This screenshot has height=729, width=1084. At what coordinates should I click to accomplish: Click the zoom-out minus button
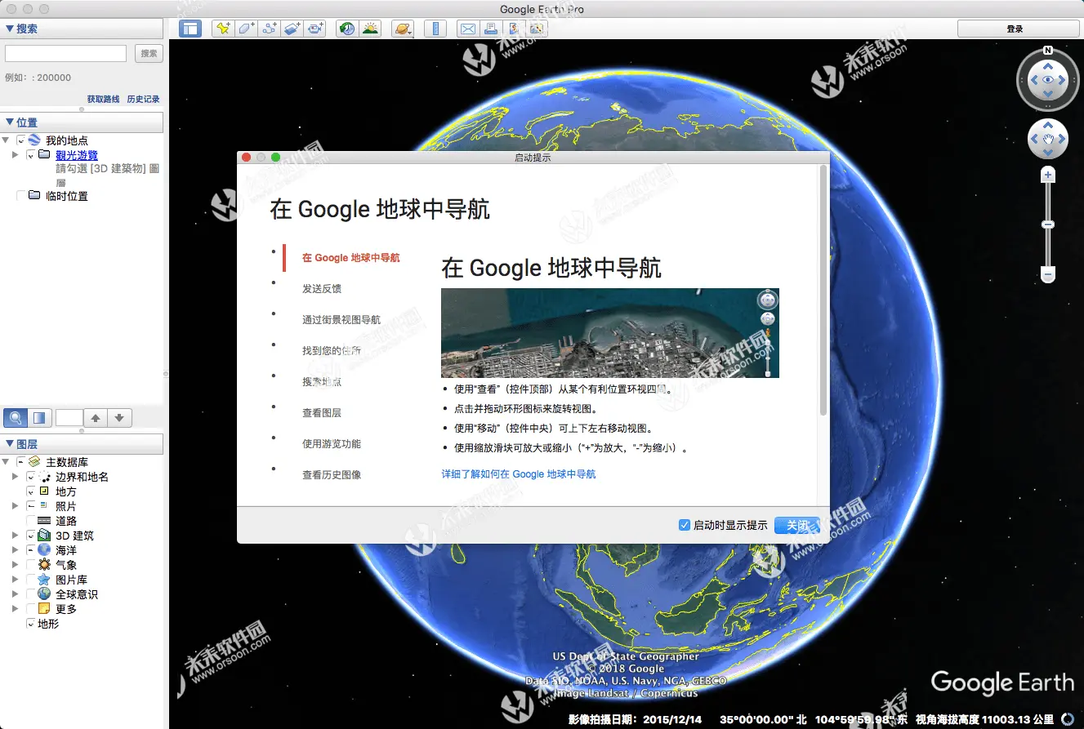pos(1048,276)
